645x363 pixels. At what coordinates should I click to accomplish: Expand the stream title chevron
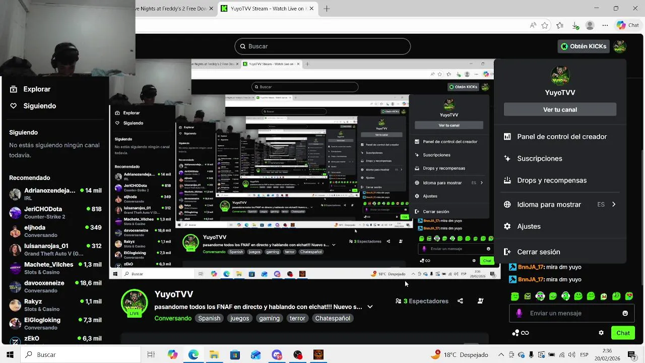coord(370,307)
